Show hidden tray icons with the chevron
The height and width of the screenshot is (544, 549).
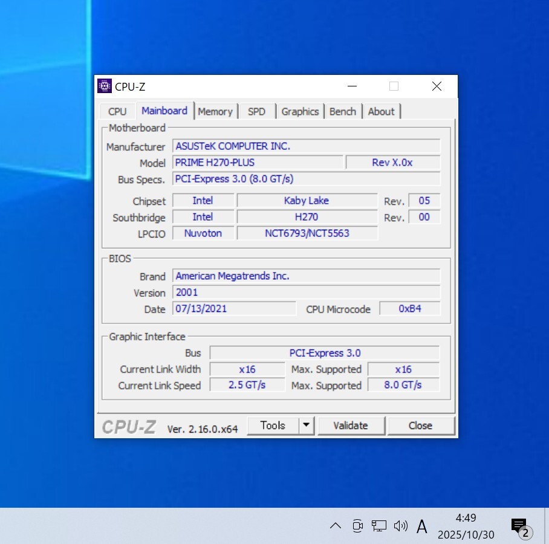pyautogui.click(x=336, y=526)
